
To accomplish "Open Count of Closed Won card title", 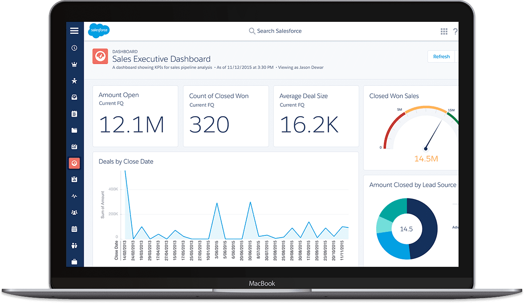I will pyautogui.click(x=219, y=96).
